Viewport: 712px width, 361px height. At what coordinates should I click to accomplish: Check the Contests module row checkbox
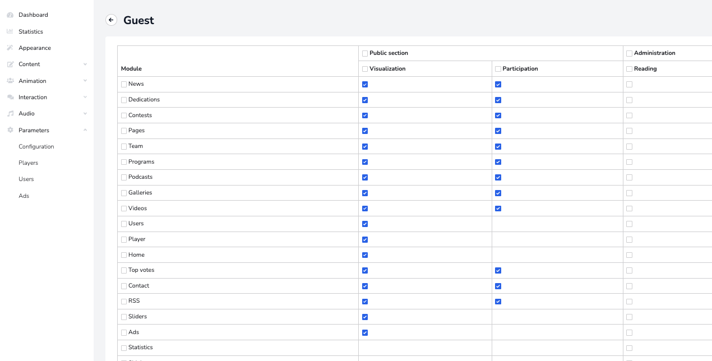pyautogui.click(x=124, y=115)
